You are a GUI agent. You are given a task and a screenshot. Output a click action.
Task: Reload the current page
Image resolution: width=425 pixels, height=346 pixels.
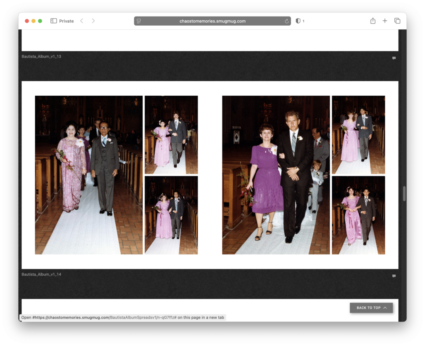click(x=286, y=21)
